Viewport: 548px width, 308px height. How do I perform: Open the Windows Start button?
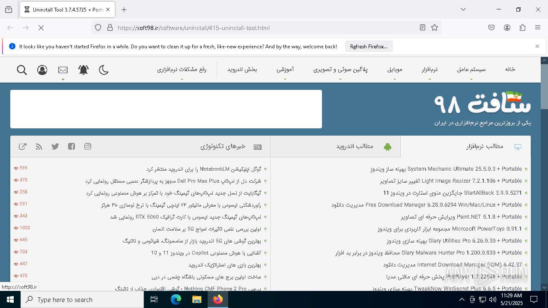click(10, 299)
